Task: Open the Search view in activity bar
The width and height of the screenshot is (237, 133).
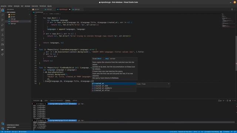Action: (3, 15)
